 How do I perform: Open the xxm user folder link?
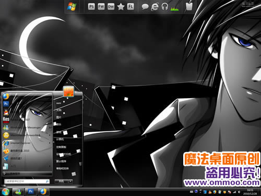coord(58,103)
